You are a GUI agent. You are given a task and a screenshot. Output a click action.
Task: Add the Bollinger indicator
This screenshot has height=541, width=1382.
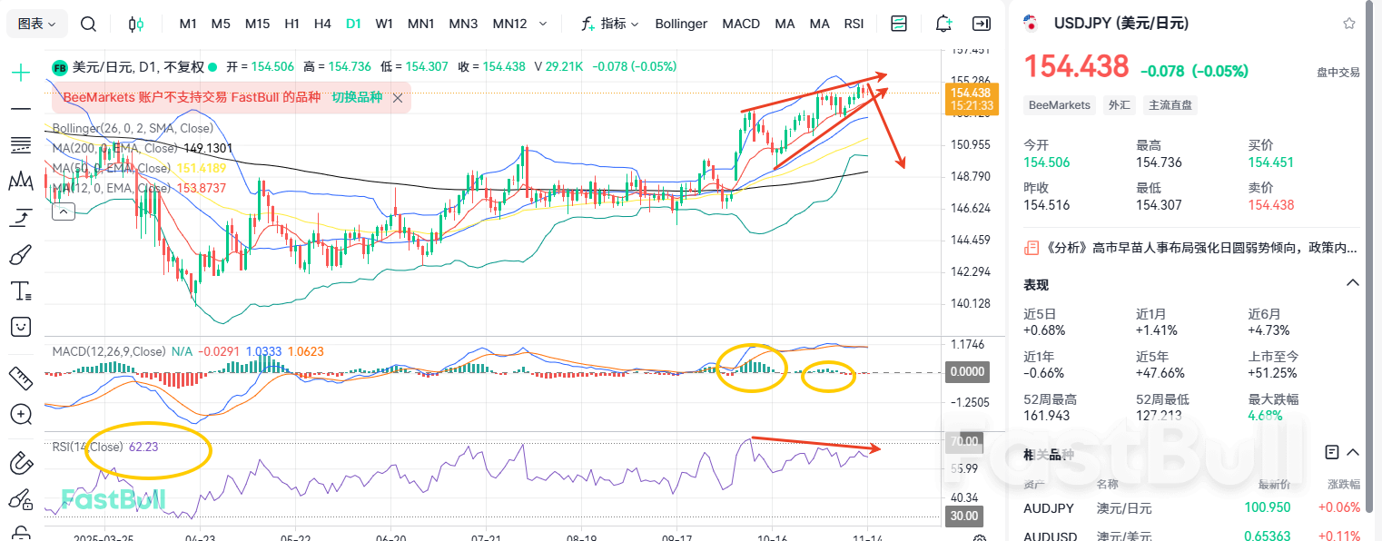[681, 24]
